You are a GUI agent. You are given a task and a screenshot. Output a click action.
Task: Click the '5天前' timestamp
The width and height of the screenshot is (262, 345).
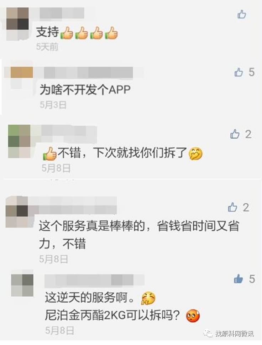47,46
